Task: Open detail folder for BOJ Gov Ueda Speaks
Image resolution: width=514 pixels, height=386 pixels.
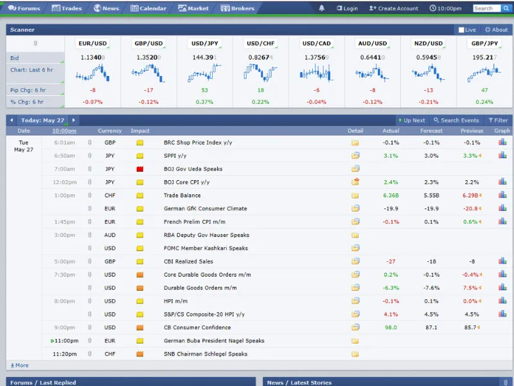Action: tap(355, 169)
